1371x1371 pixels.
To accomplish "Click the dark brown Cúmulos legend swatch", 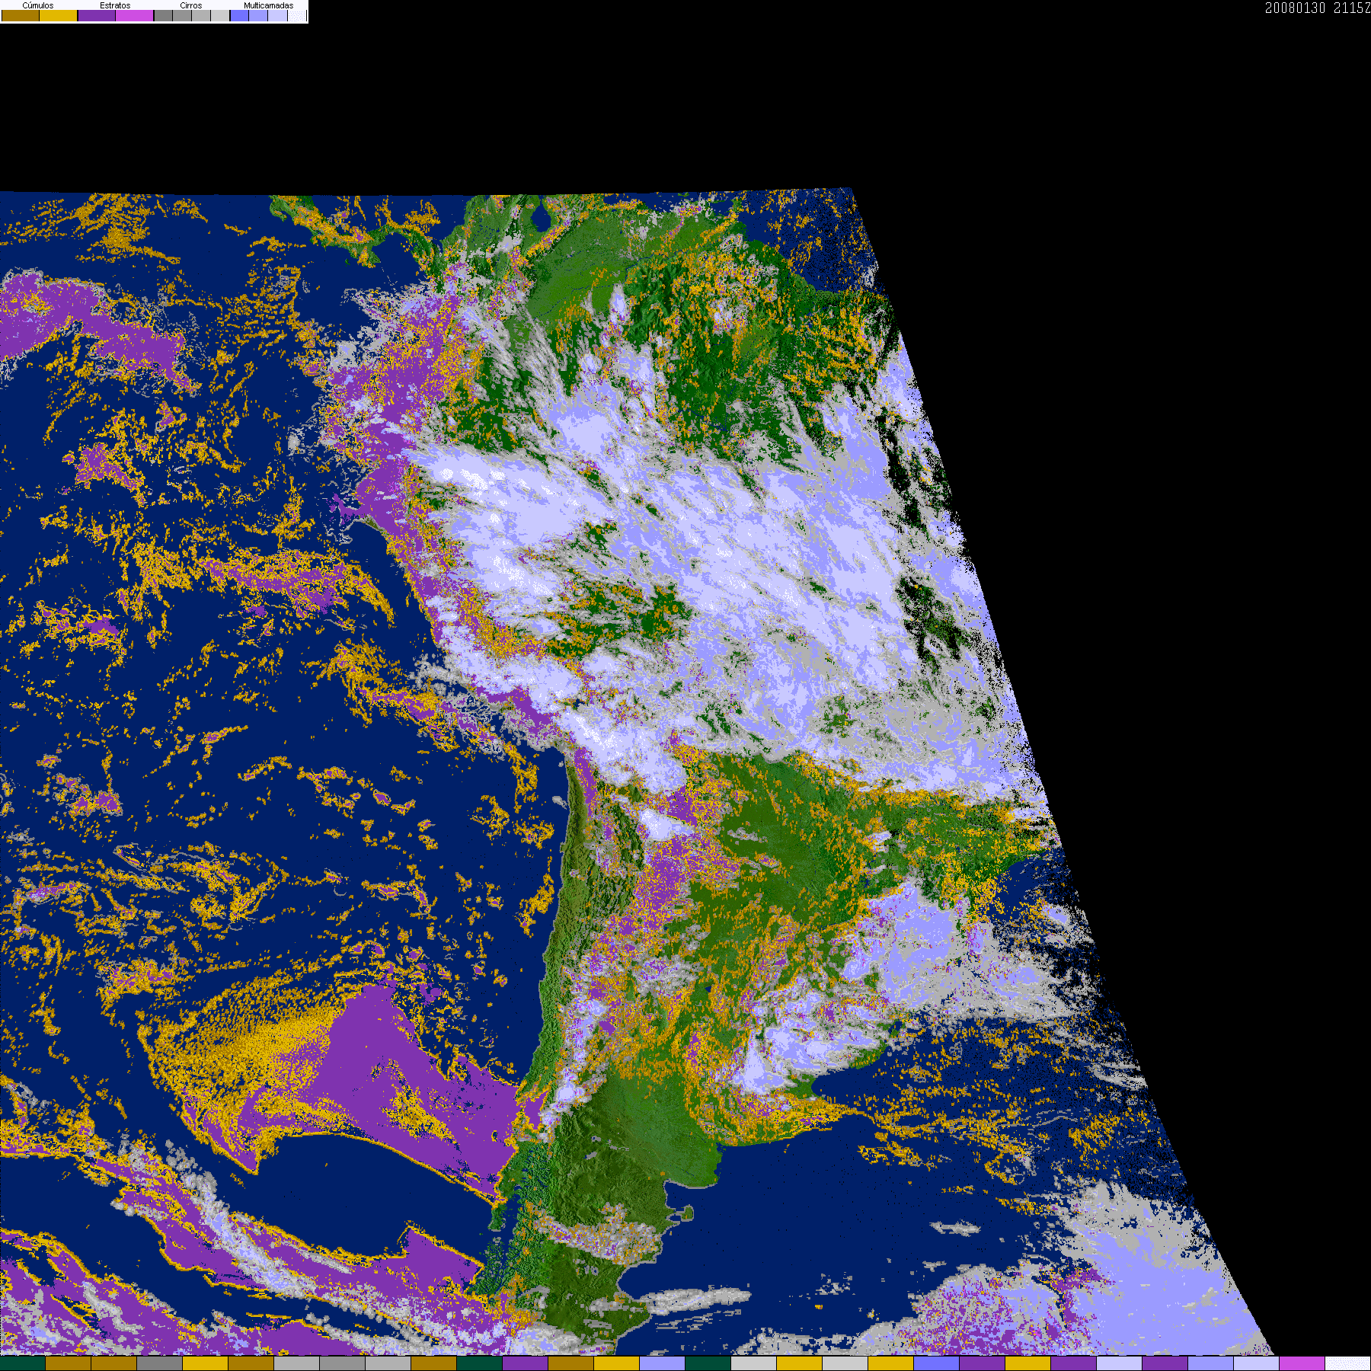I will coord(21,15).
